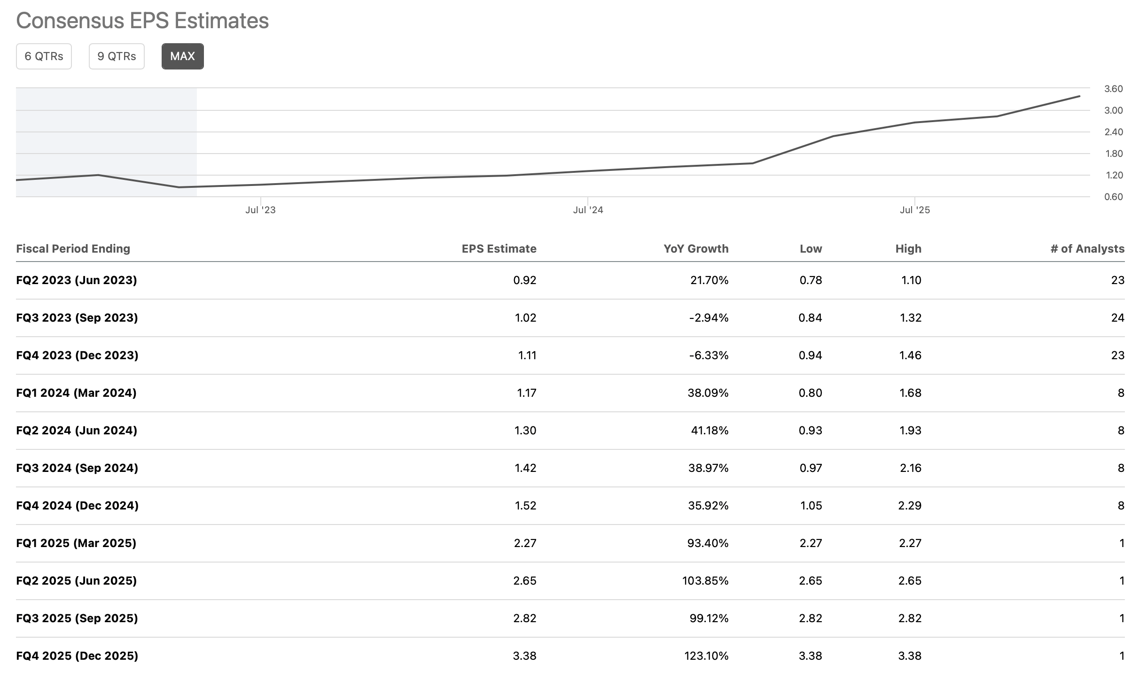Choose the MAX time range
The image size is (1139, 679).
point(182,56)
